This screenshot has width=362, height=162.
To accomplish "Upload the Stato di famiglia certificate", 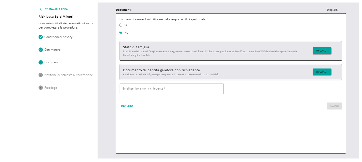I will 322,51.
